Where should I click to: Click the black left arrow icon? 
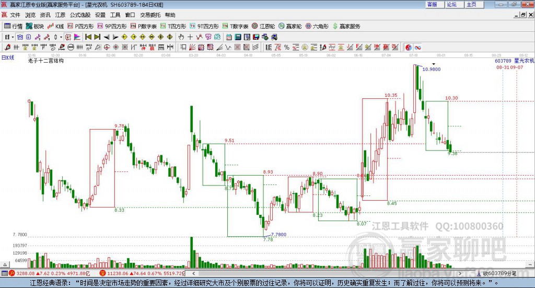click(107, 37)
